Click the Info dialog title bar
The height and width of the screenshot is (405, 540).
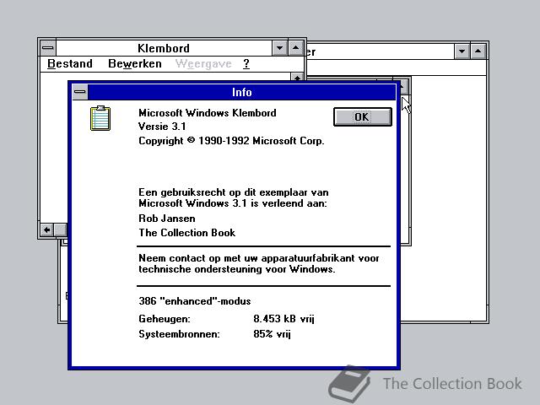pos(242,92)
